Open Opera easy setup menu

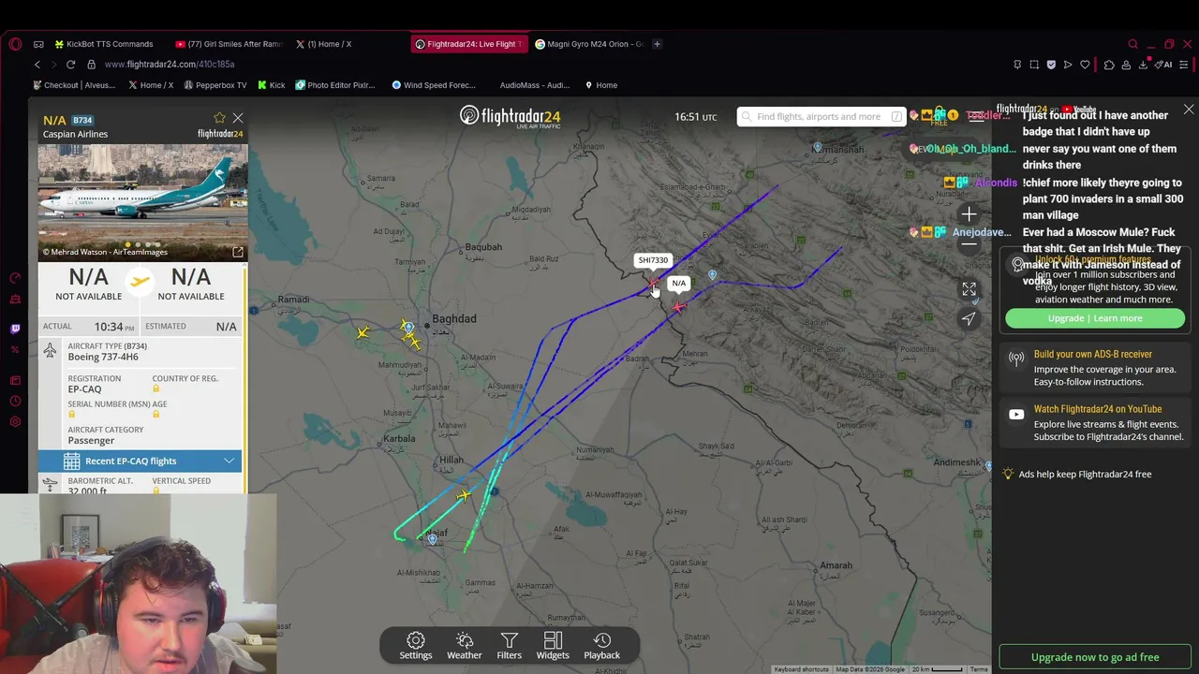point(1184,65)
